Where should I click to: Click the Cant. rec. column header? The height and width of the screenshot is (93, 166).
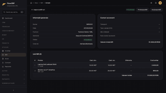(x=112, y=60)
